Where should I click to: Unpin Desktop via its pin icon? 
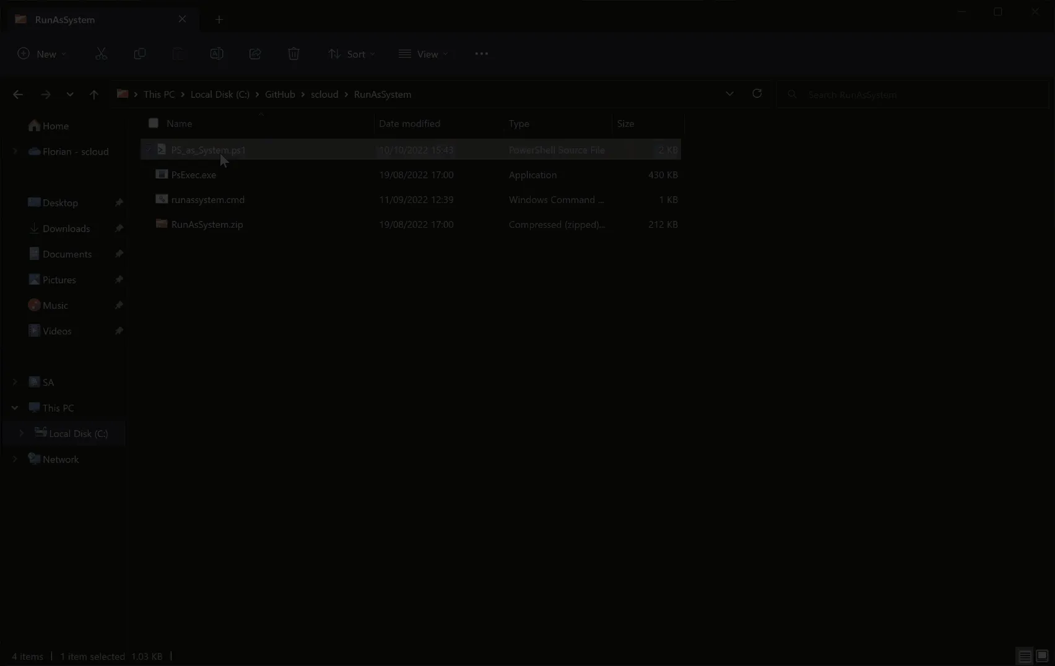coord(119,202)
